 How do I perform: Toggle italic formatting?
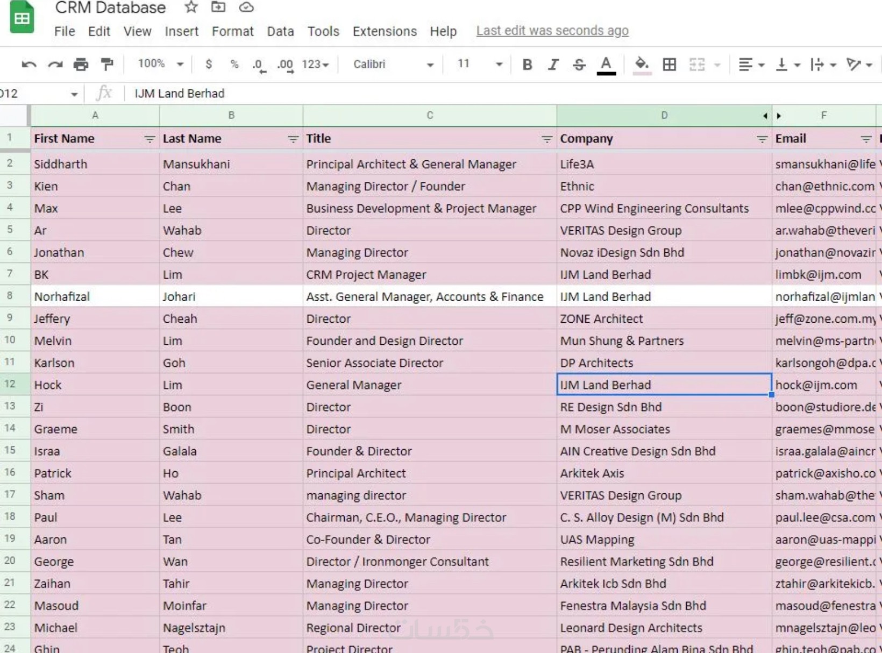pos(553,65)
